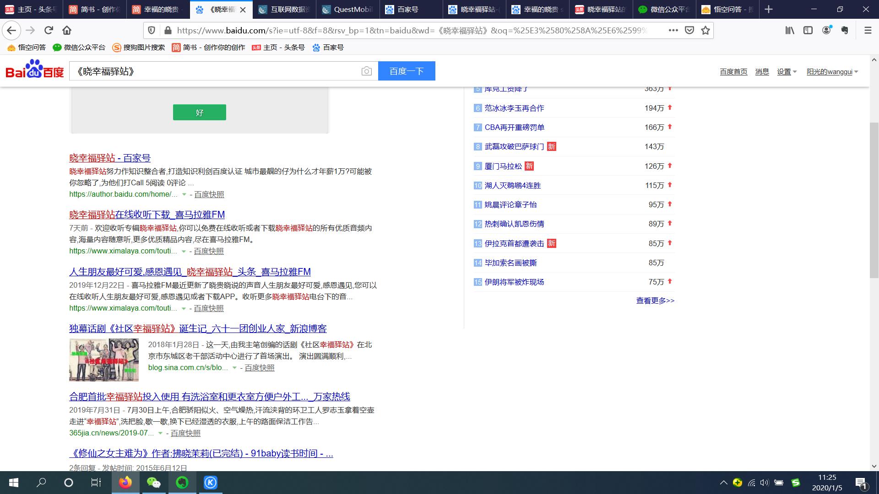Open WeChat from the taskbar
Screen dimensions: 879x494
pos(154,483)
